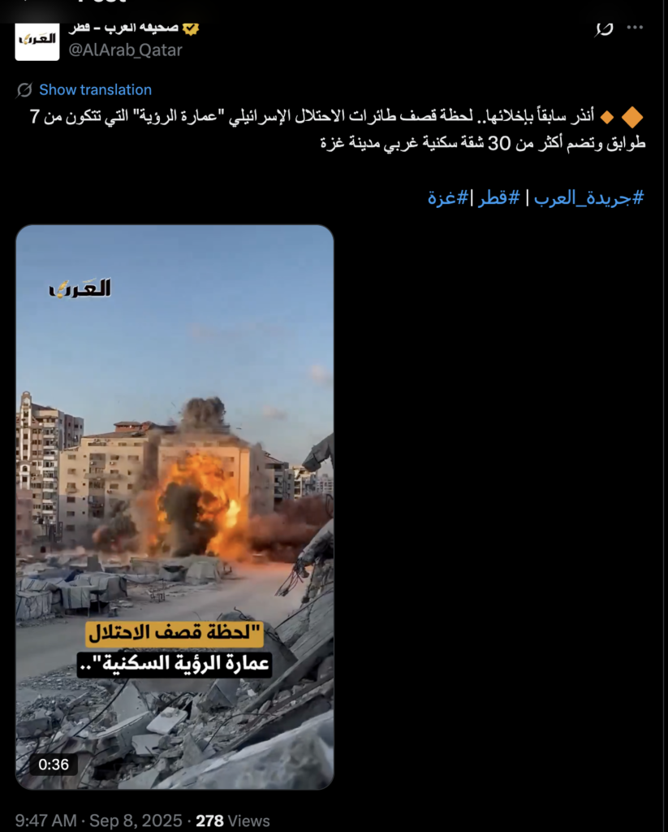Click the gold verified badge

tap(190, 28)
